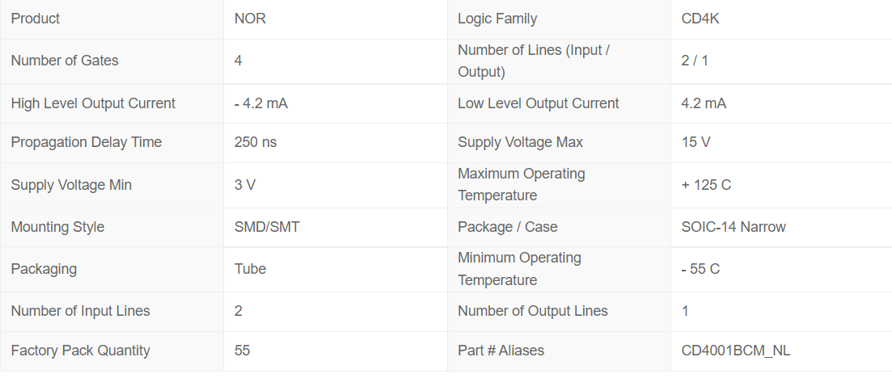Select the CD4K logic family value
Image resolution: width=892 pixels, height=378 pixels.
pos(700,19)
